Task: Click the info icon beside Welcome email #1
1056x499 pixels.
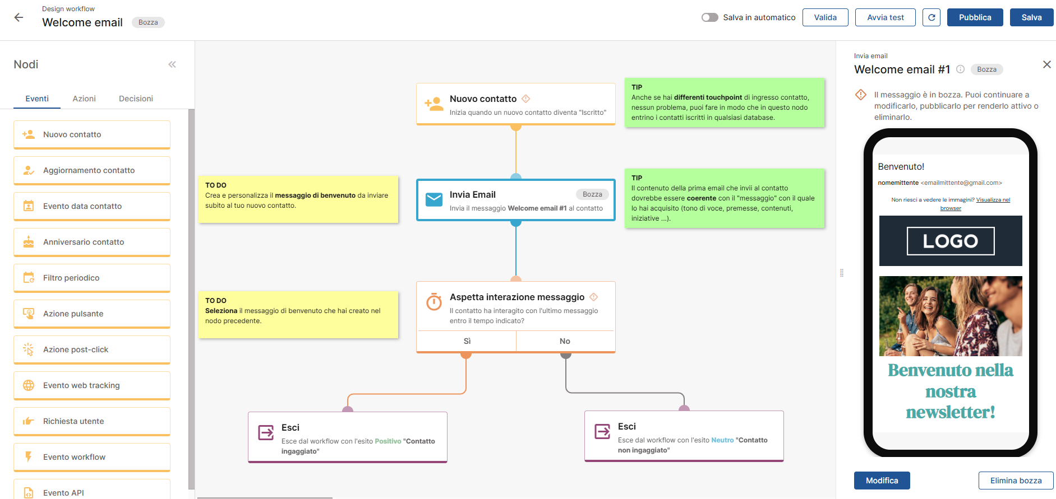Action: click(x=960, y=69)
